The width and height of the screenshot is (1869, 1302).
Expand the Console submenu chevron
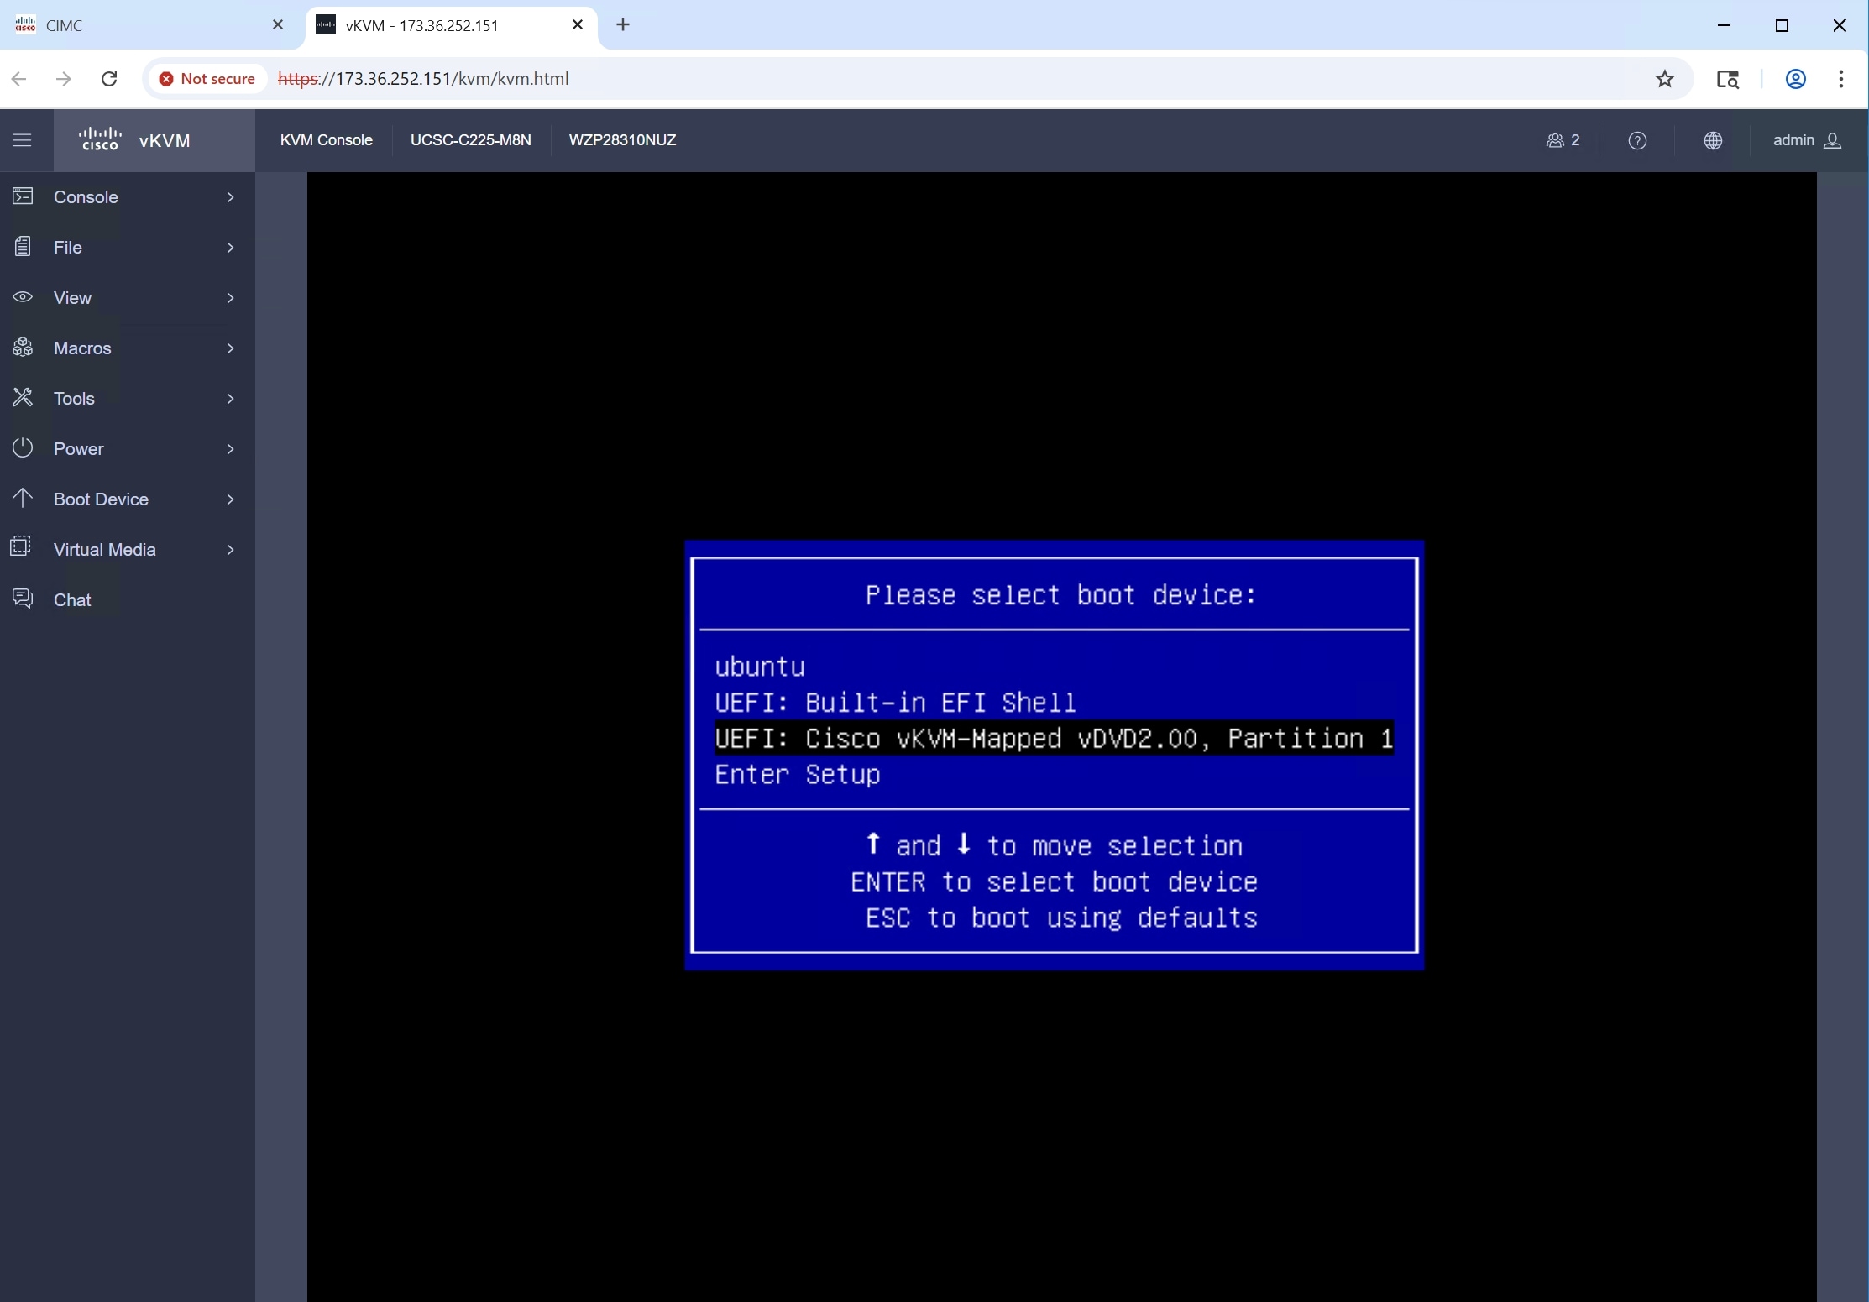tap(230, 196)
